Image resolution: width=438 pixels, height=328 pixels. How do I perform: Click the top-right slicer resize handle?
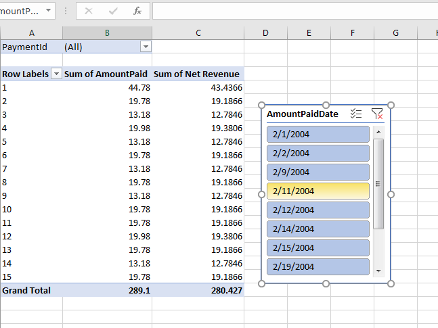[391, 105]
